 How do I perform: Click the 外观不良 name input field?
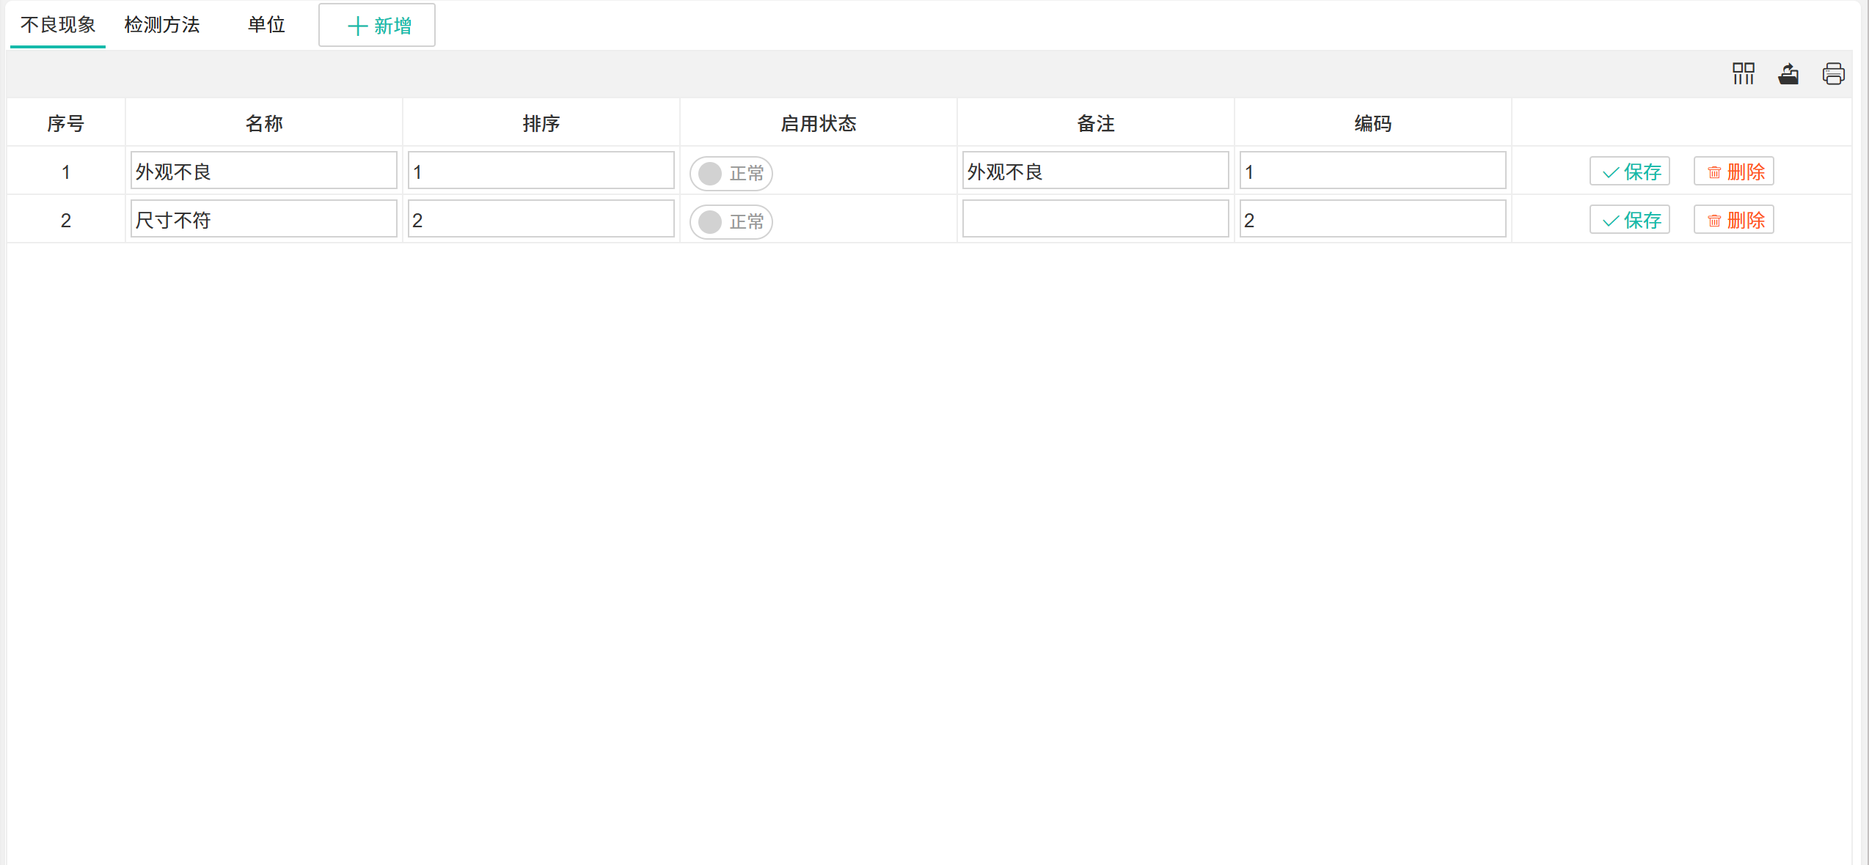click(264, 171)
